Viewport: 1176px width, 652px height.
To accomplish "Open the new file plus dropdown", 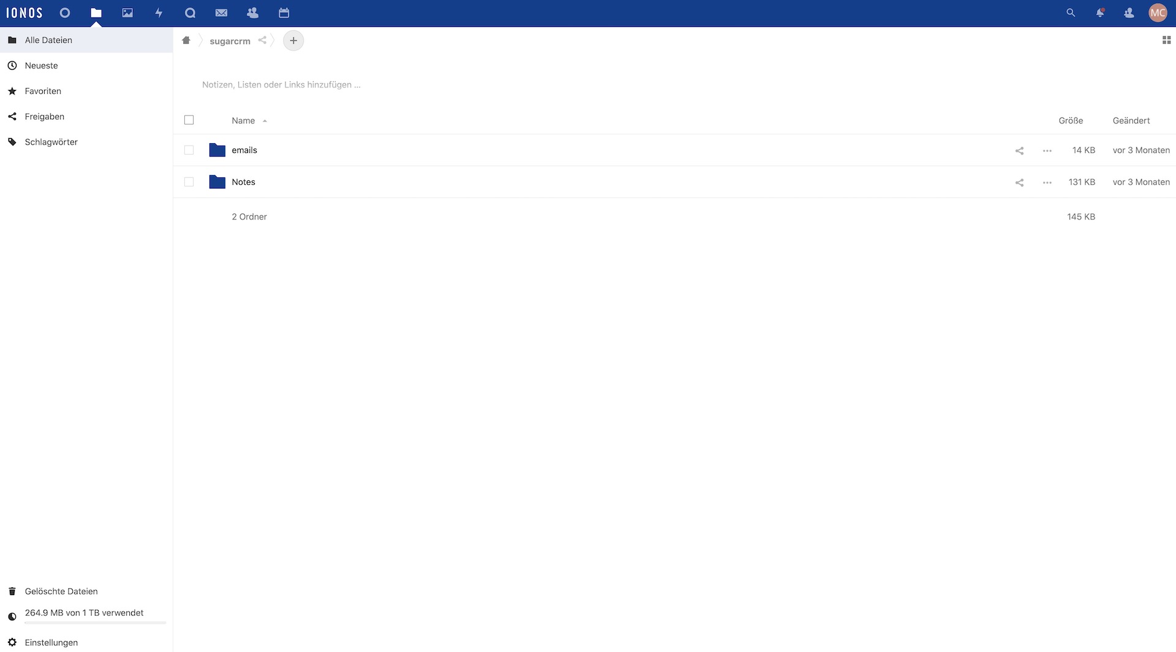I will [293, 41].
